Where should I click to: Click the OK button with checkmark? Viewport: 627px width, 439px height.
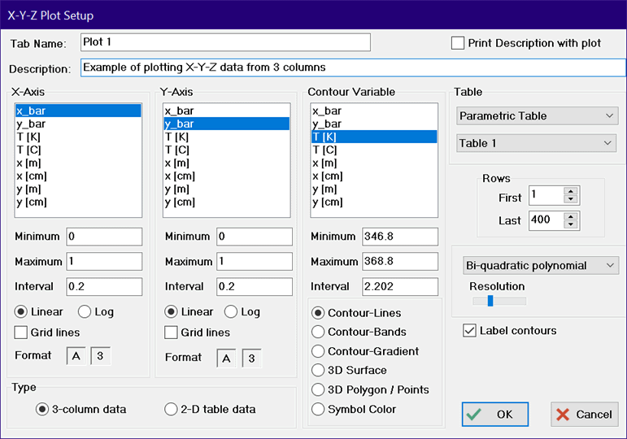click(494, 415)
